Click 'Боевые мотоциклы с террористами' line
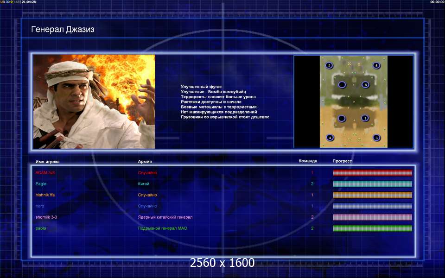The height and width of the screenshot is (278, 445). click(219, 107)
